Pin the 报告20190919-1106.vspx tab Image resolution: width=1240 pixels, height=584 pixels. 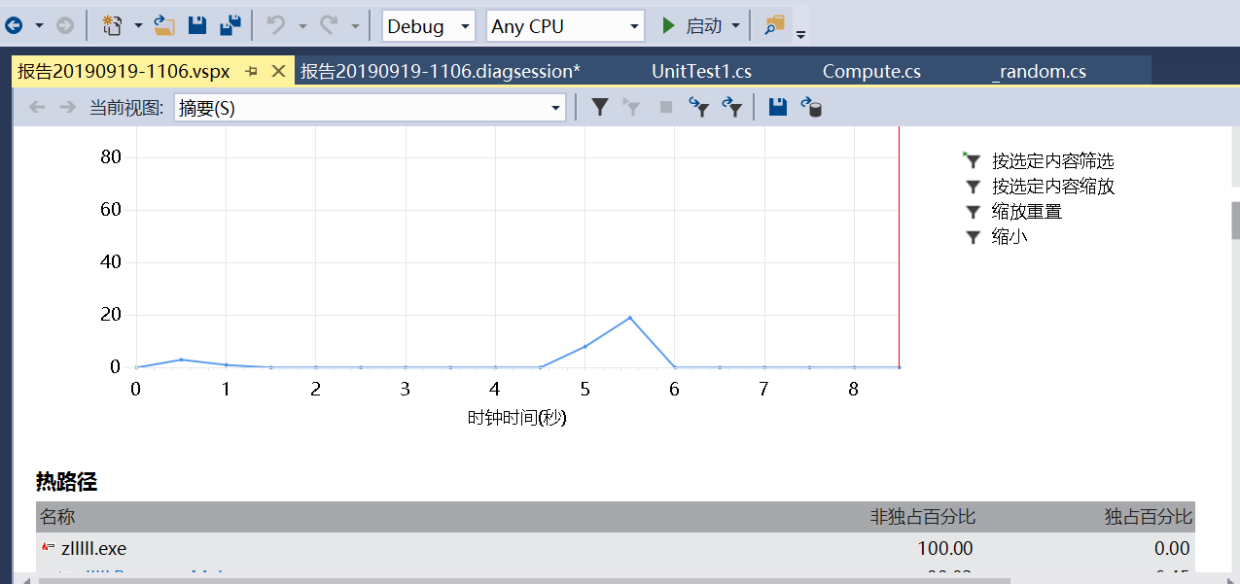tap(252, 71)
